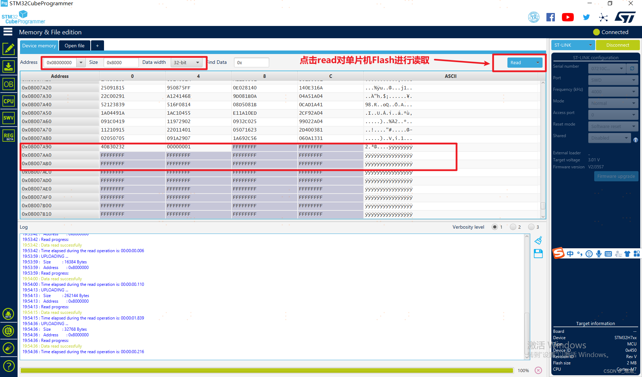Click the 10-year anniversary badge icon
642x377 pixels.
pyautogui.click(x=534, y=17)
